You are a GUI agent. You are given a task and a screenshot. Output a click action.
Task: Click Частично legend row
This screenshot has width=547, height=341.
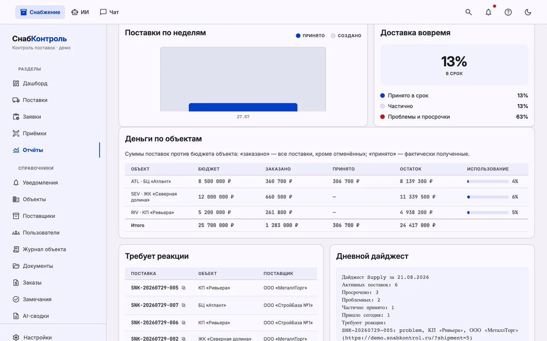click(x=454, y=106)
